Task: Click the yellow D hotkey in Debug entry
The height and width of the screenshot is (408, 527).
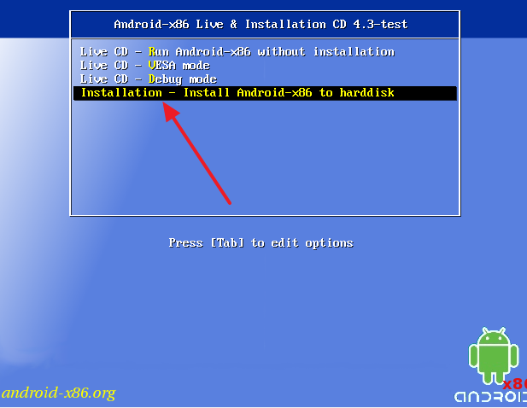Action: pos(151,79)
